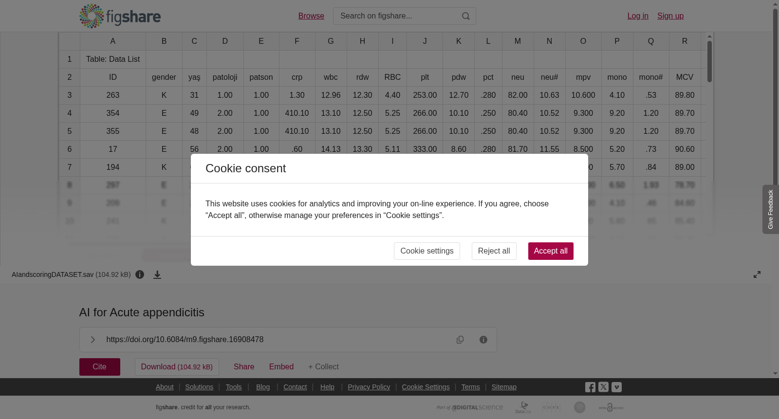
Task: Open the Browse link
Action: pos(311,16)
